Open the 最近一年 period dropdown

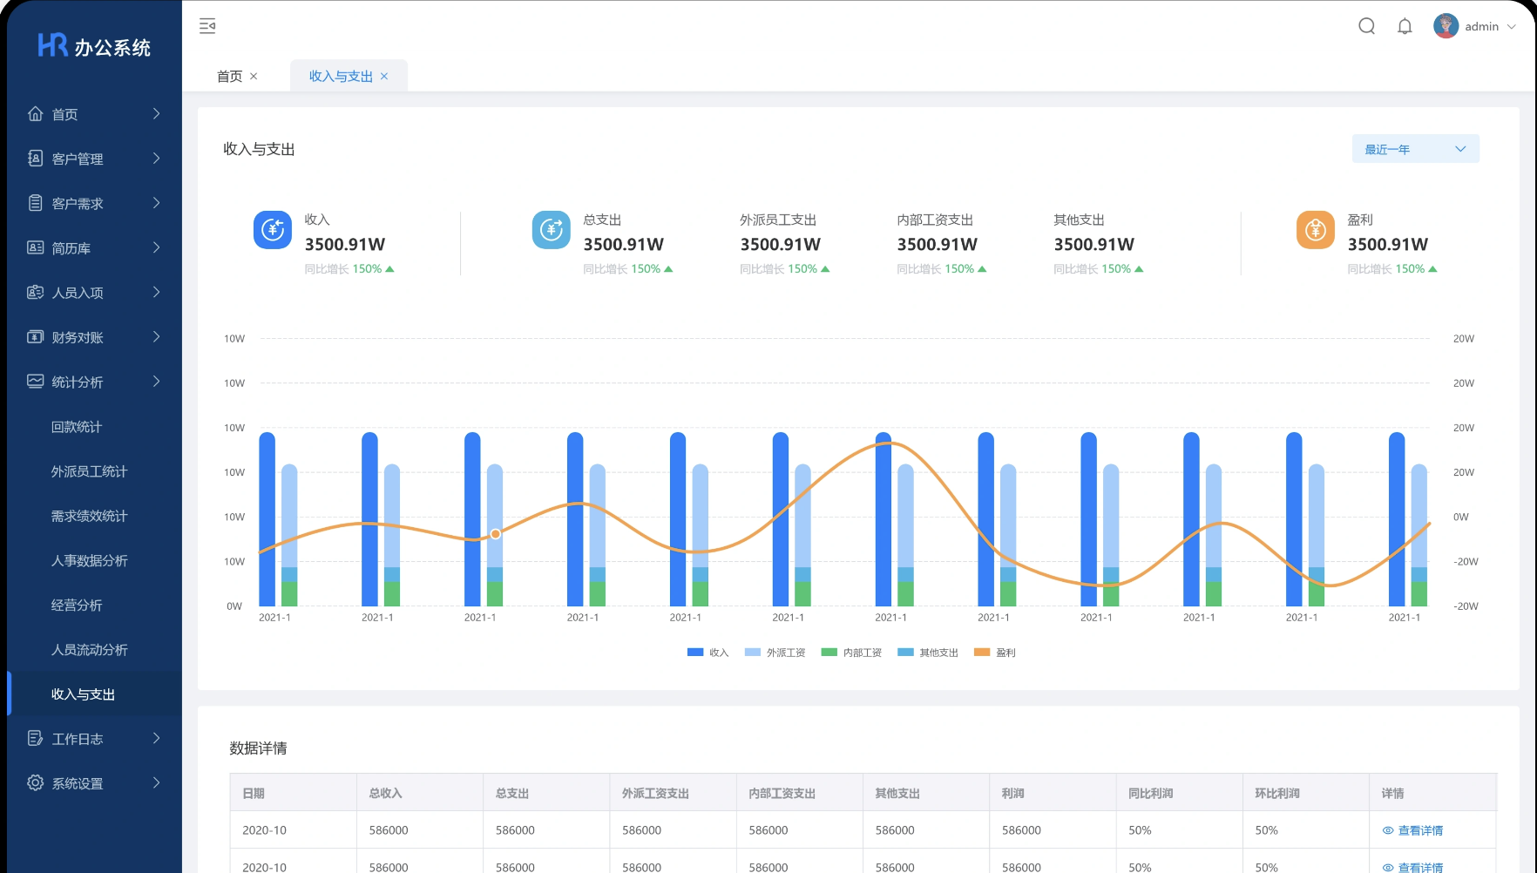tap(1416, 149)
